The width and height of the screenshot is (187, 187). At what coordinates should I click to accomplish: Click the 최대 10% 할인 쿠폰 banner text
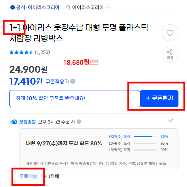coord(50,99)
